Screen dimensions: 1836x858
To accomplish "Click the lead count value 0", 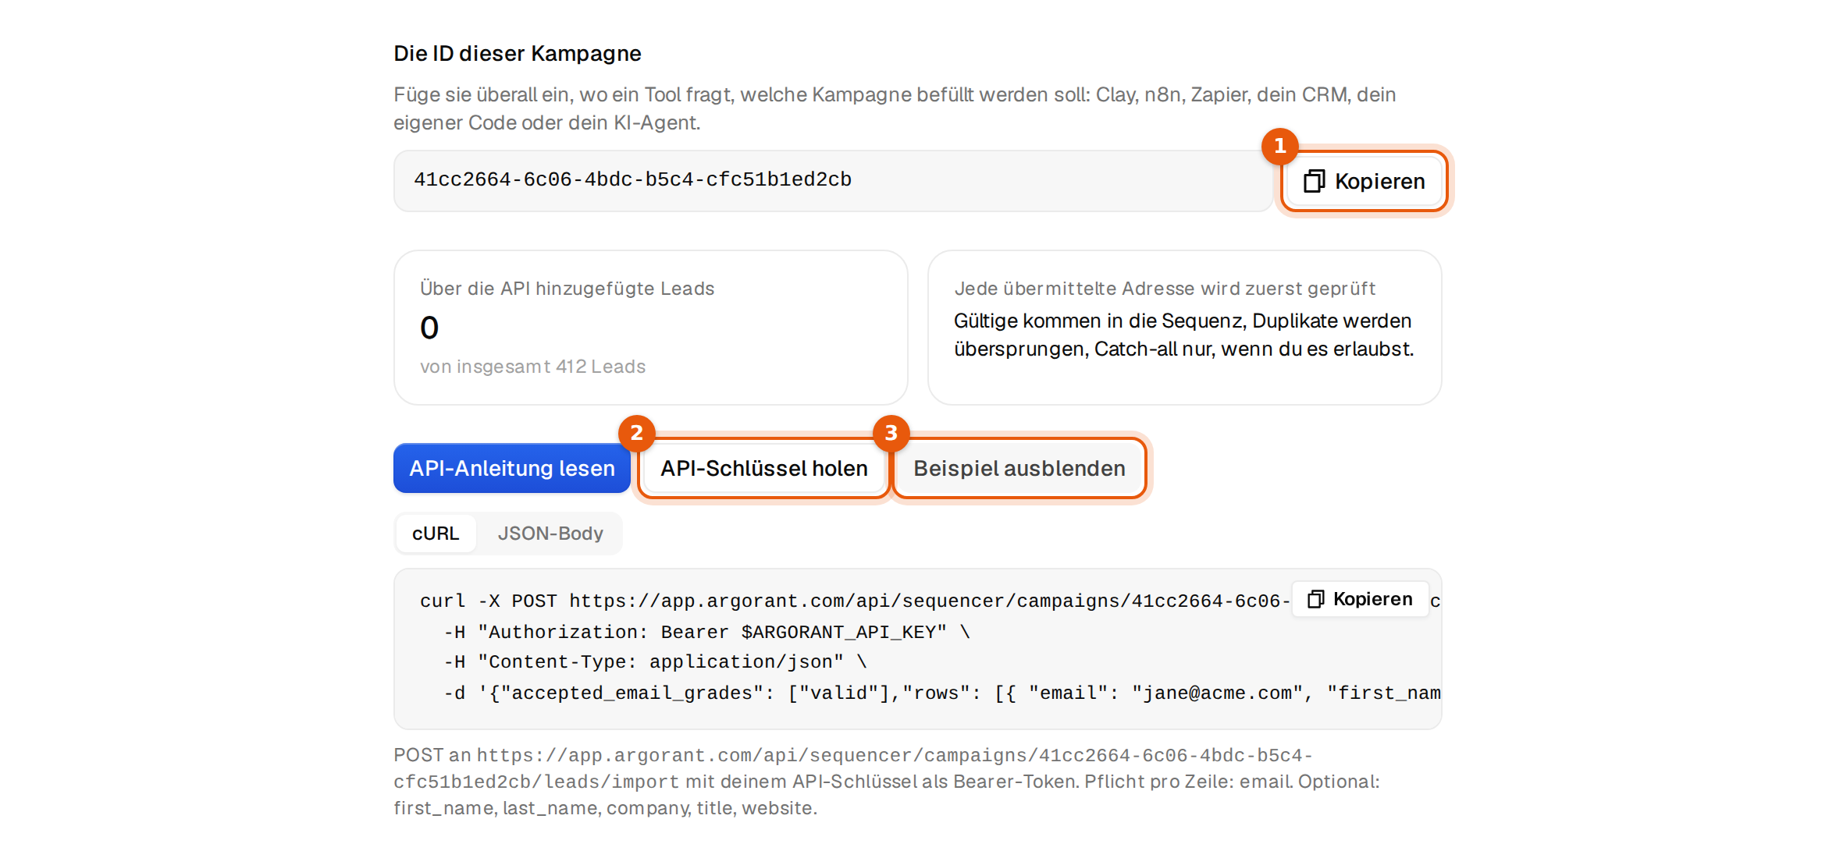I will pos(429,328).
